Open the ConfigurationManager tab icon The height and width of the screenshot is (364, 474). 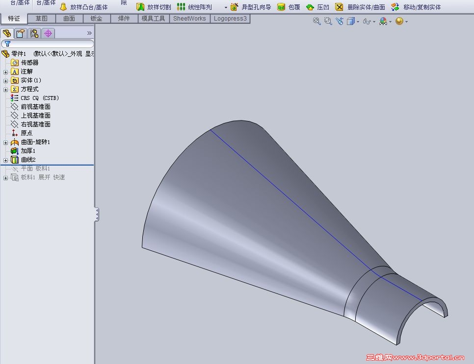34,33
